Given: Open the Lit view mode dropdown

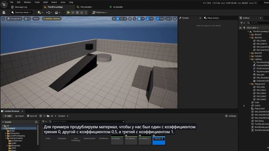Looking at the screenshot, I should (x=27, y=18).
